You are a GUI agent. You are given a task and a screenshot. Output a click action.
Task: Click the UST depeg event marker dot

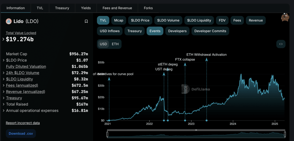(x=164, y=121)
